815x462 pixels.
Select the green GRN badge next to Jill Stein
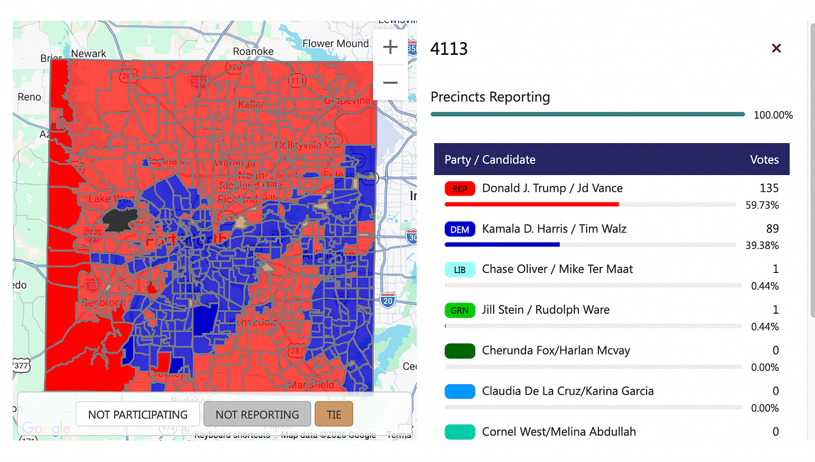(x=460, y=310)
